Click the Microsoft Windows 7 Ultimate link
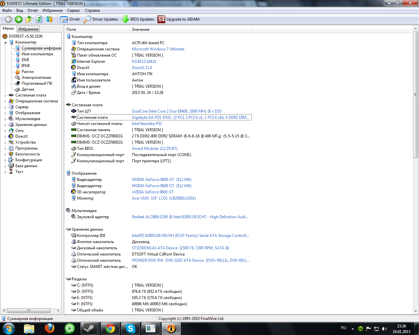The image size is (419, 335). pos(158,49)
